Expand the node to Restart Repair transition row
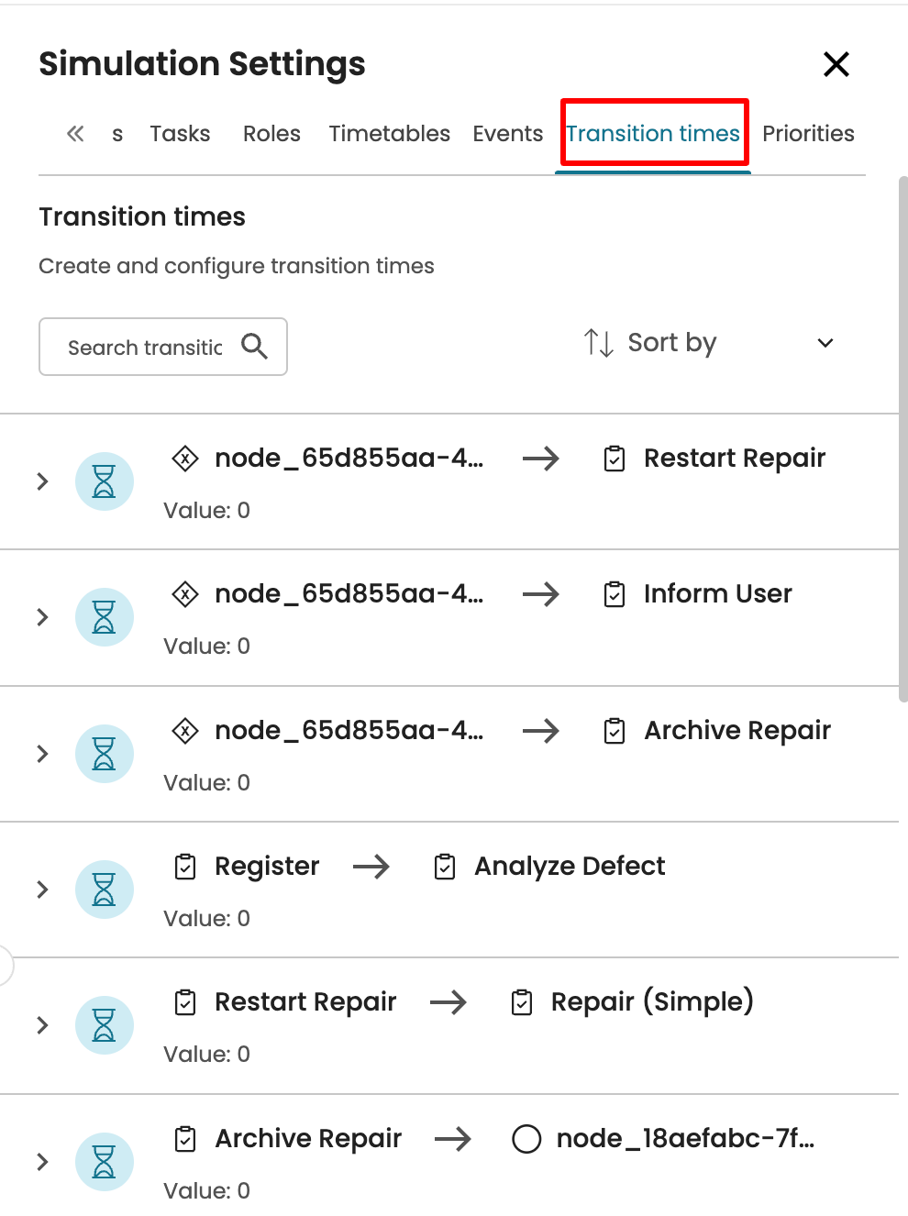The image size is (908, 1216). (x=42, y=481)
